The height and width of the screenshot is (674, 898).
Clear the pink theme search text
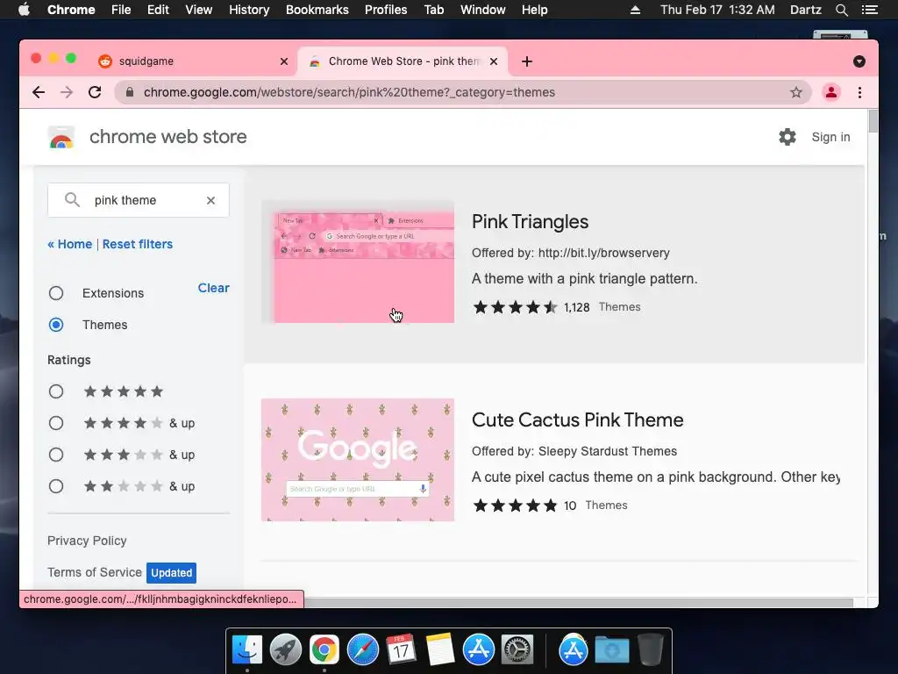pyautogui.click(x=210, y=200)
